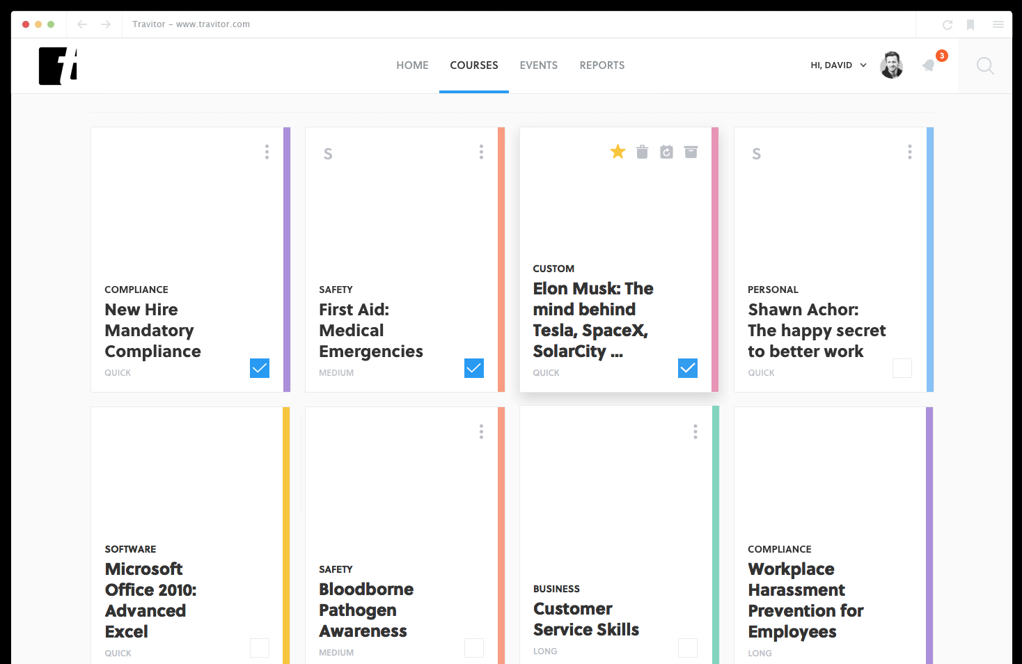Click LONG label under Customer Service Skills
Viewport: 1022px width, 664px height.
[x=545, y=651]
